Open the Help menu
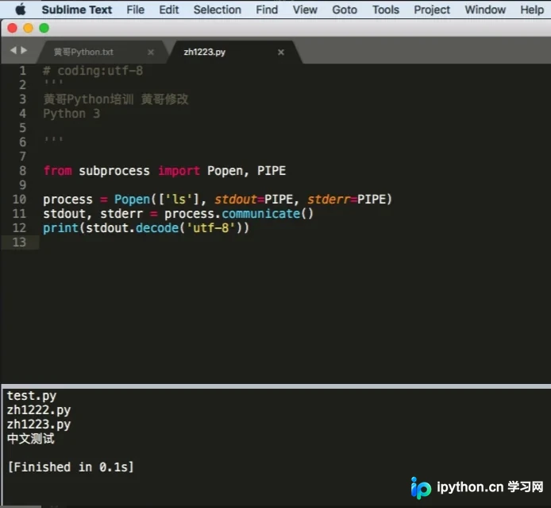Viewport: 551px width, 508px height. click(532, 10)
